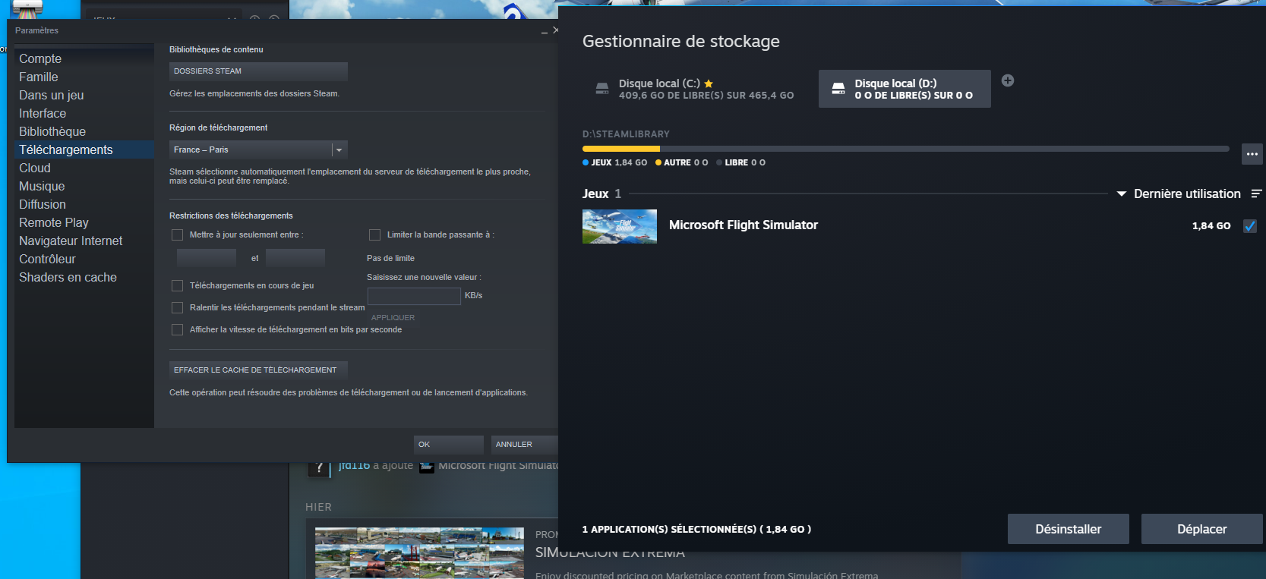Click the blue JEUX legend dot
This screenshot has height=579, width=1266.
pyautogui.click(x=586, y=162)
